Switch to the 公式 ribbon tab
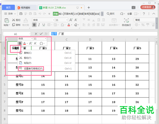This screenshot has height=124, width=159. pos(76,14)
